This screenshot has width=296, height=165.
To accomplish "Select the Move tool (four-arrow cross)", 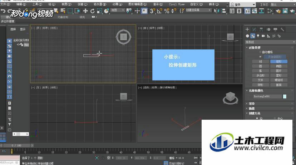I will click(x=85, y=11).
